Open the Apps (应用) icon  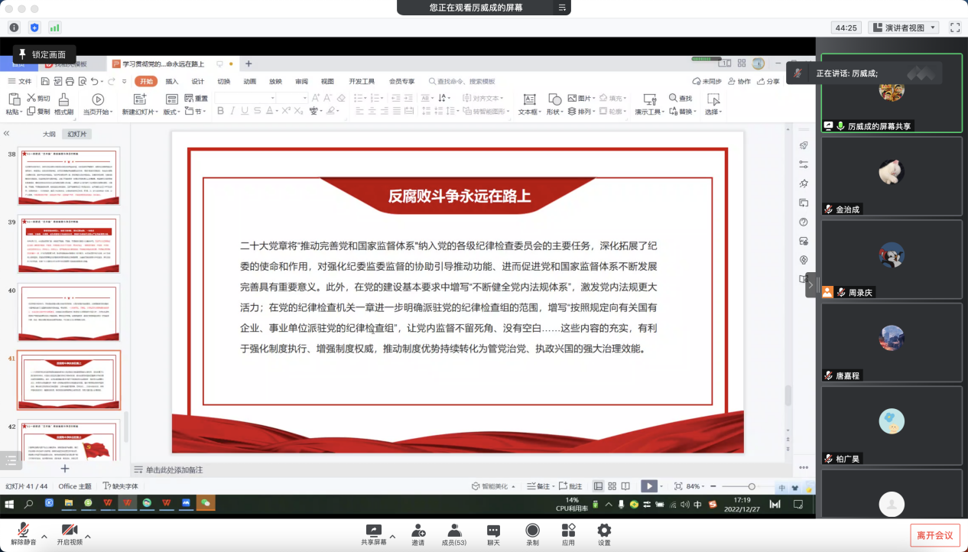[568, 531]
